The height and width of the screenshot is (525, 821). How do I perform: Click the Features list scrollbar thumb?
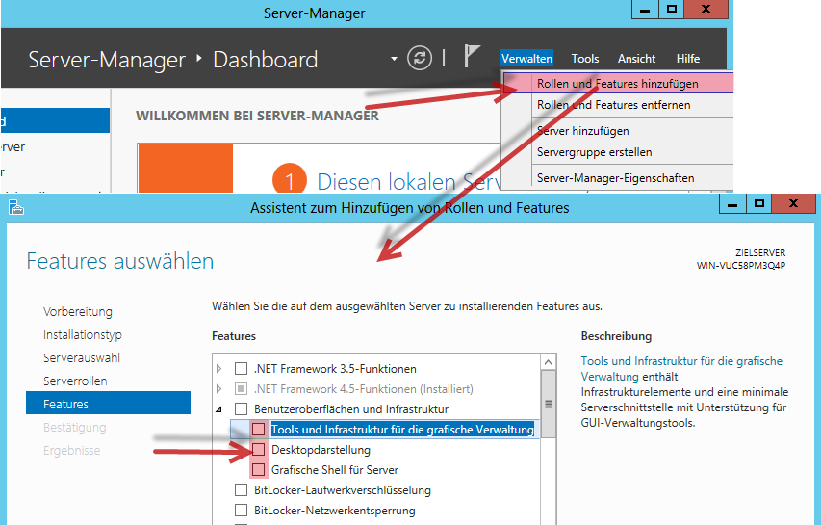coord(548,404)
